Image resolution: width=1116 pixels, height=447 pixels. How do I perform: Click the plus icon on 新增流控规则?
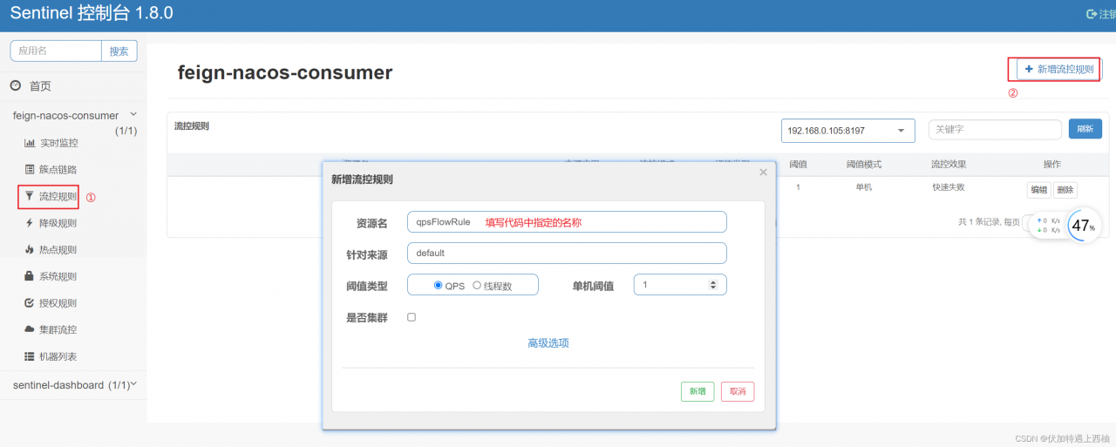[x=1029, y=69]
